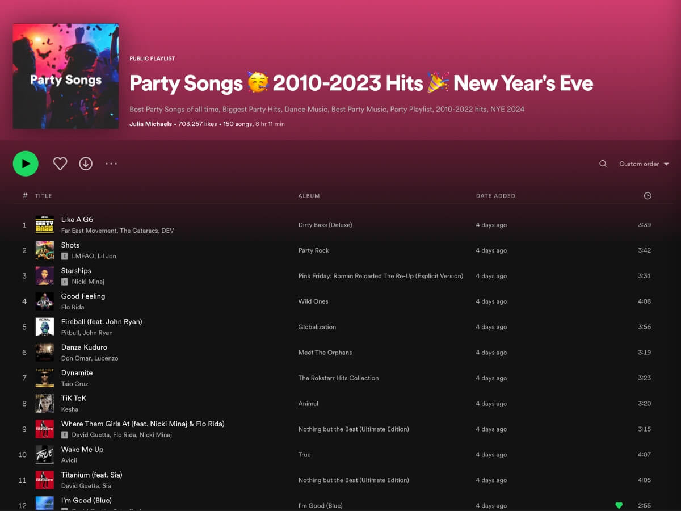681x511 pixels.
Task: Open the Party Songs cover image
Action: [x=66, y=76]
